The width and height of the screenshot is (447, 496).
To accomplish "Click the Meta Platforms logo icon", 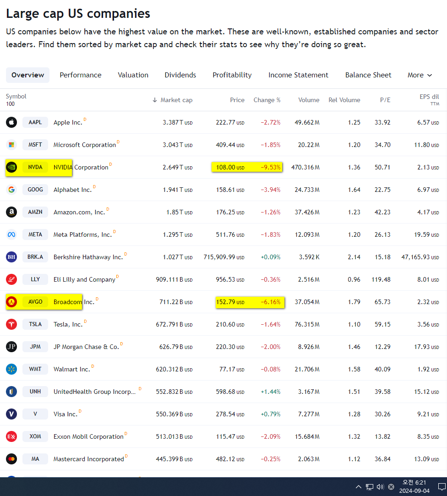I will click(x=11, y=234).
